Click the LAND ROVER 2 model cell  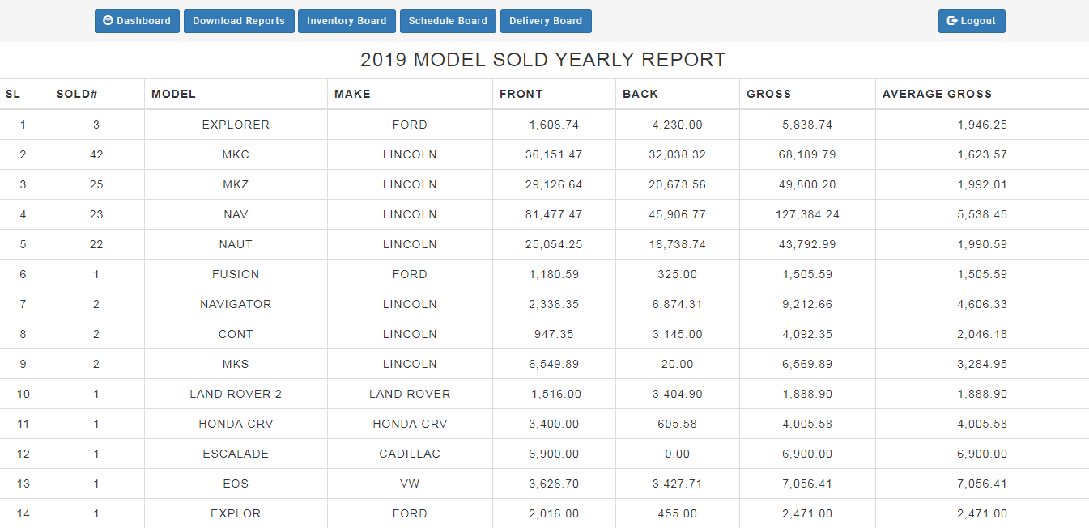tap(236, 394)
